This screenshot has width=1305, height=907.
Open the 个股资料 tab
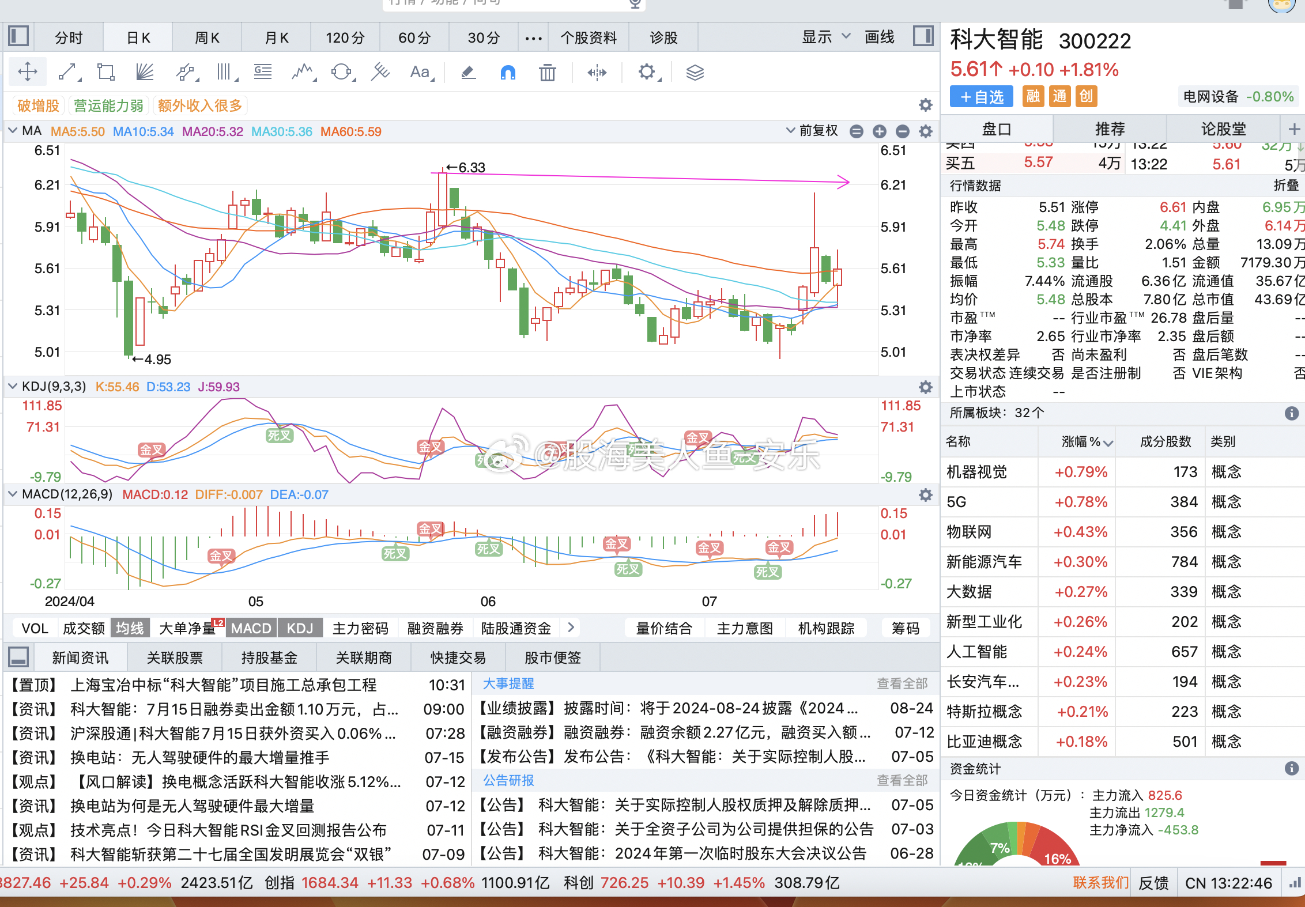589,37
